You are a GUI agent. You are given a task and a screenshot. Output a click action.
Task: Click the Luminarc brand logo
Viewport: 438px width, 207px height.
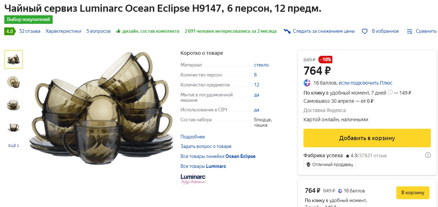pos(193,177)
